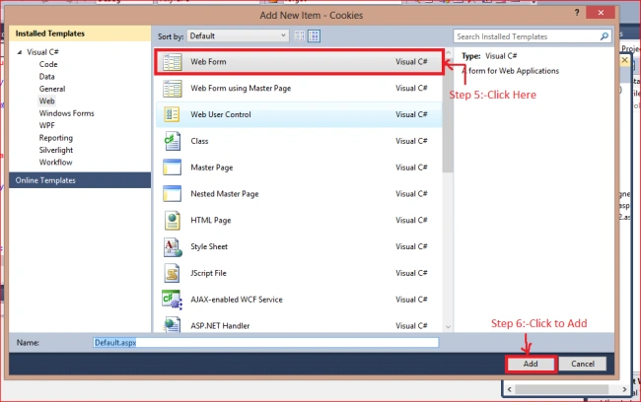Viewport: 641px width, 402px height.
Task: Collapse the Visual C# tree node
Action: pos(19,52)
